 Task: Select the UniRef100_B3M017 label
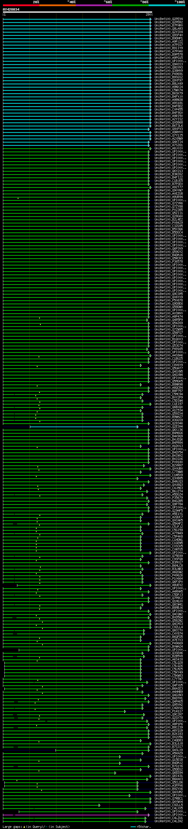[168, 563]
